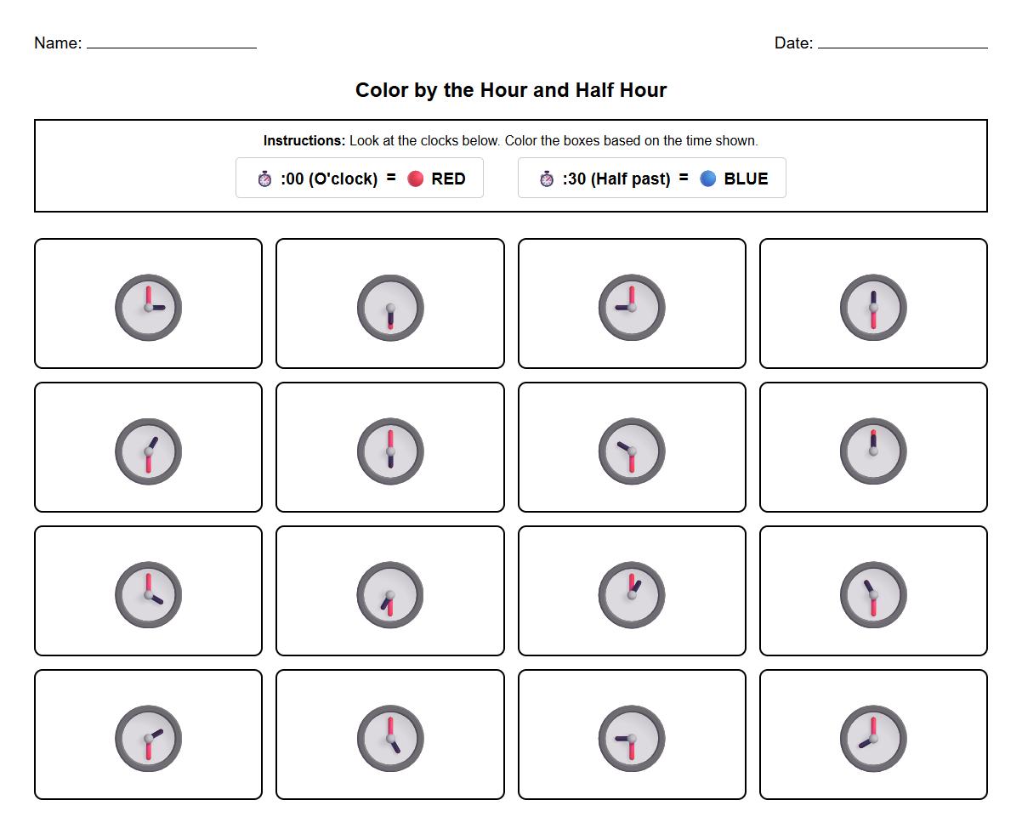Select the clock showing 4 o'clock
The image size is (1022, 834).
(149, 593)
